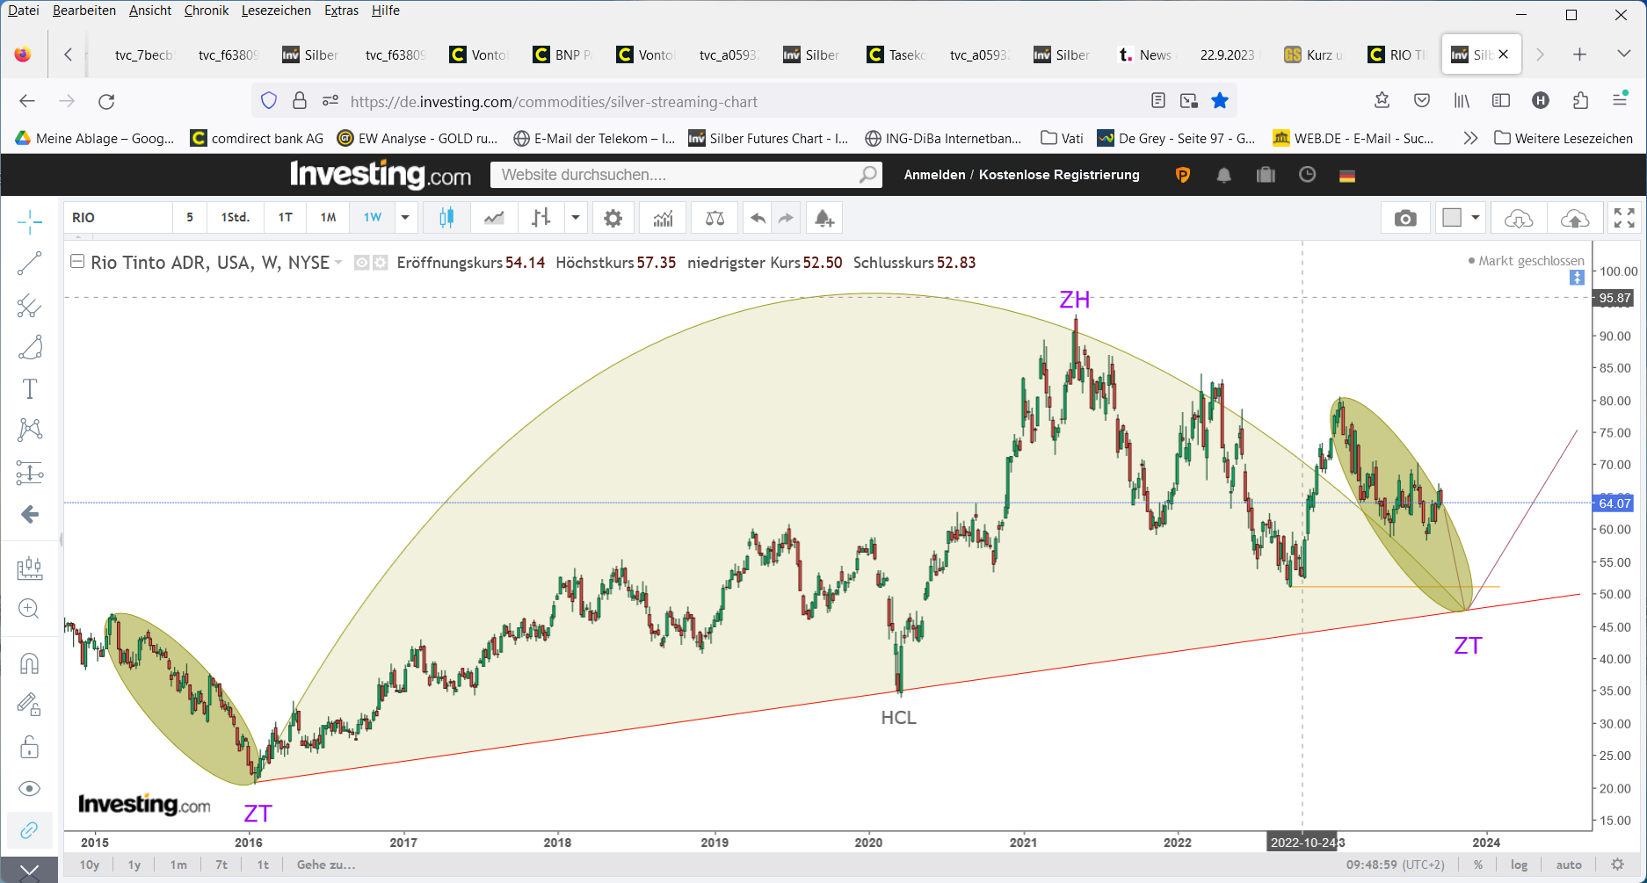The image size is (1647, 883).
Task: Click the back arrow in drawing sidebar
Action: pyautogui.click(x=29, y=514)
